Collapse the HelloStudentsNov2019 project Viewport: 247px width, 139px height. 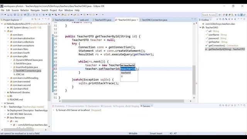click(x=2, y=24)
